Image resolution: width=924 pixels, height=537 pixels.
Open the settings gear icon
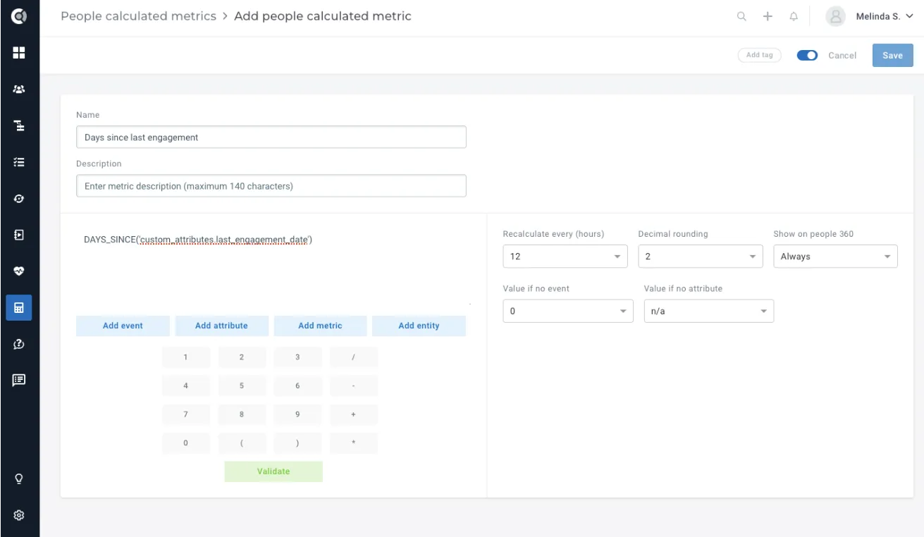19,515
